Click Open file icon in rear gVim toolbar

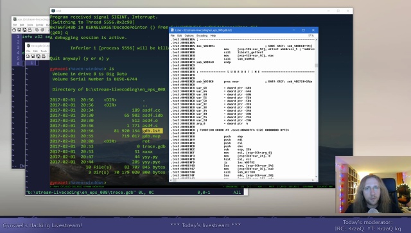[x=14, y=30]
